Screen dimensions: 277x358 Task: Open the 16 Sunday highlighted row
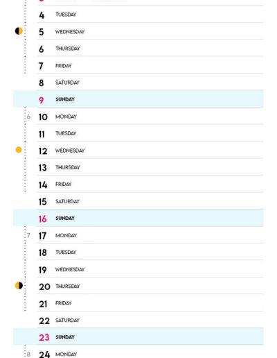[x=138, y=218]
